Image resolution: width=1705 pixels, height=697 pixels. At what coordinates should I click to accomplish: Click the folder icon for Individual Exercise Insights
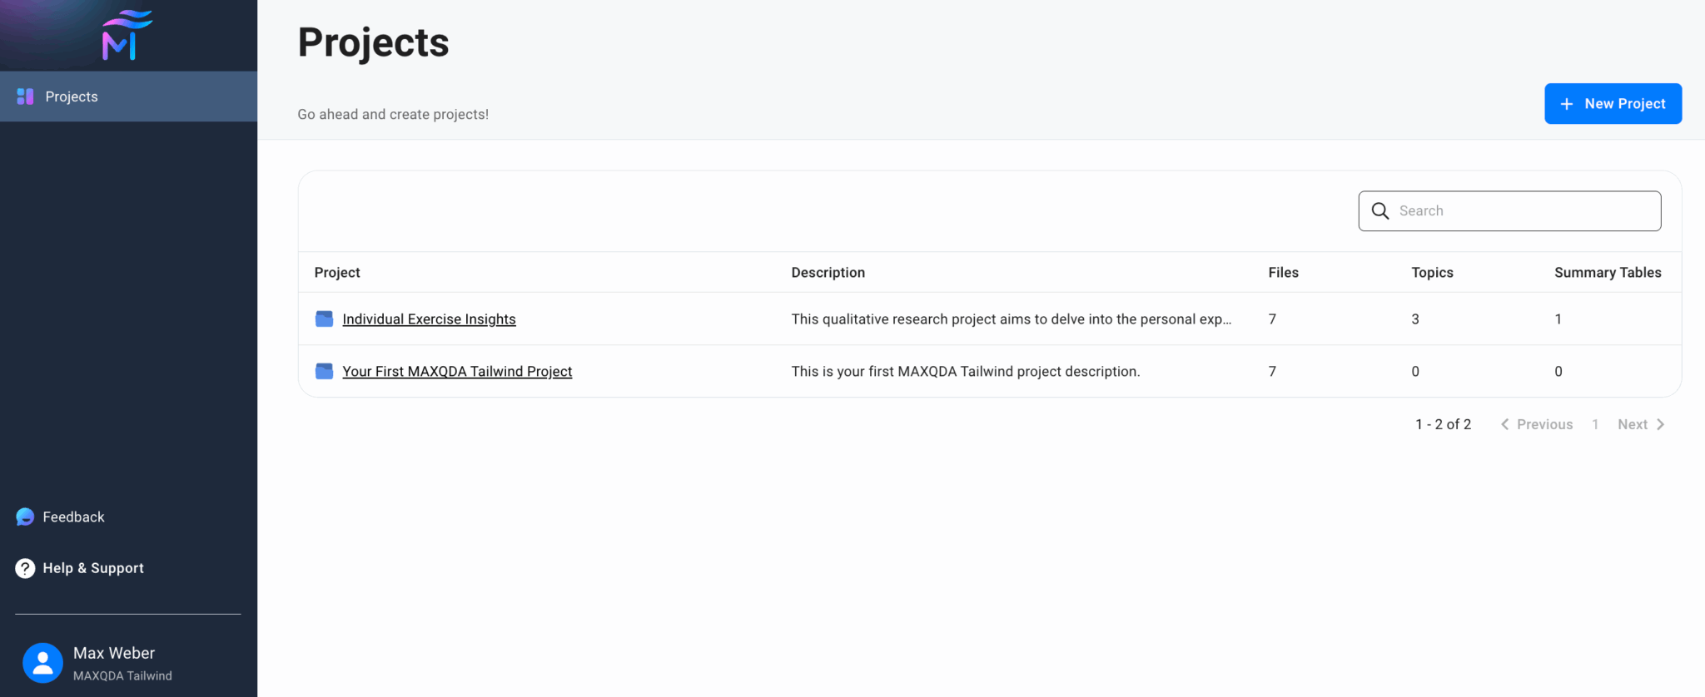point(324,319)
